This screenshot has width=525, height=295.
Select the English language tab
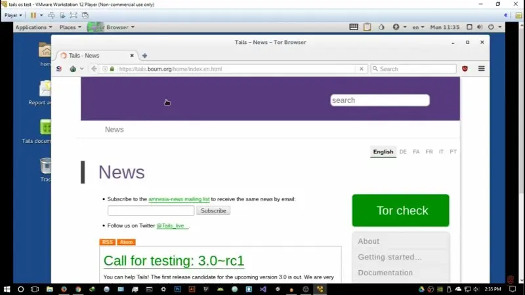click(383, 152)
